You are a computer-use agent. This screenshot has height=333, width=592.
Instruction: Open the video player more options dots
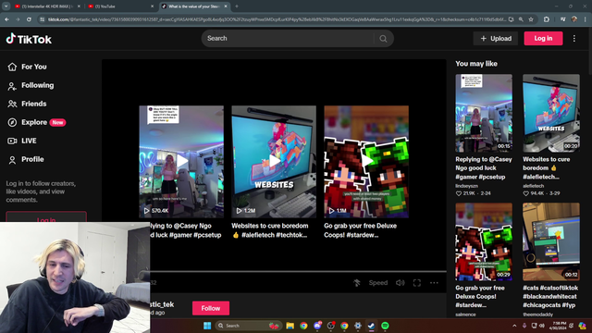click(x=434, y=283)
